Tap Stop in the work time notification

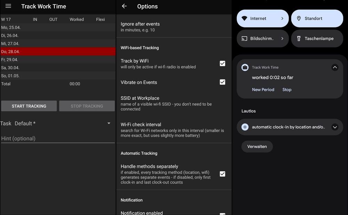click(x=286, y=89)
